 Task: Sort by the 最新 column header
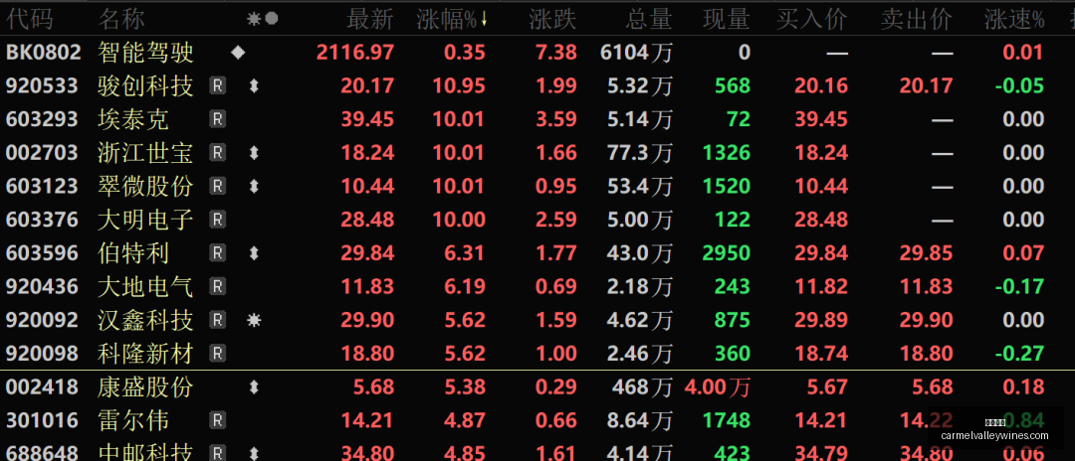tap(370, 19)
